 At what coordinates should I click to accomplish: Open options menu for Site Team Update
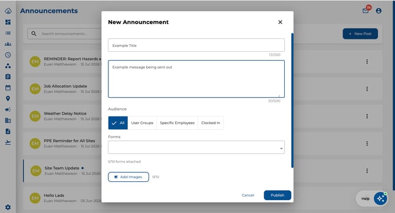(367, 171)
